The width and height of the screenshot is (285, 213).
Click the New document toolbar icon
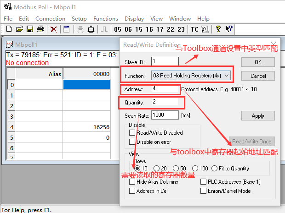point(9,29)
